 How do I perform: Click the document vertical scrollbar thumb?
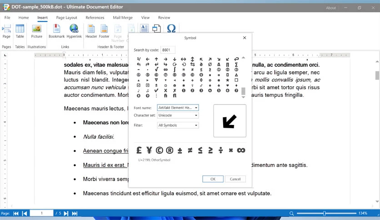coord(377,75)
